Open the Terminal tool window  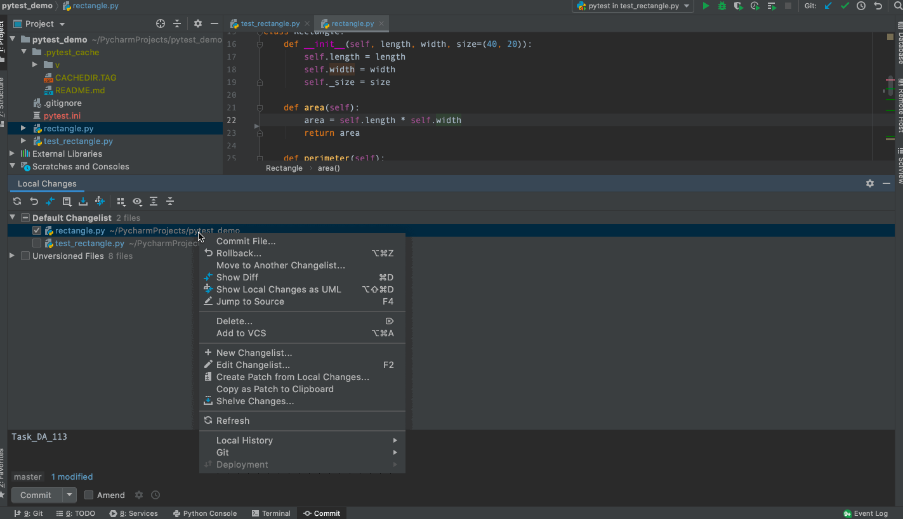point(271,513)
